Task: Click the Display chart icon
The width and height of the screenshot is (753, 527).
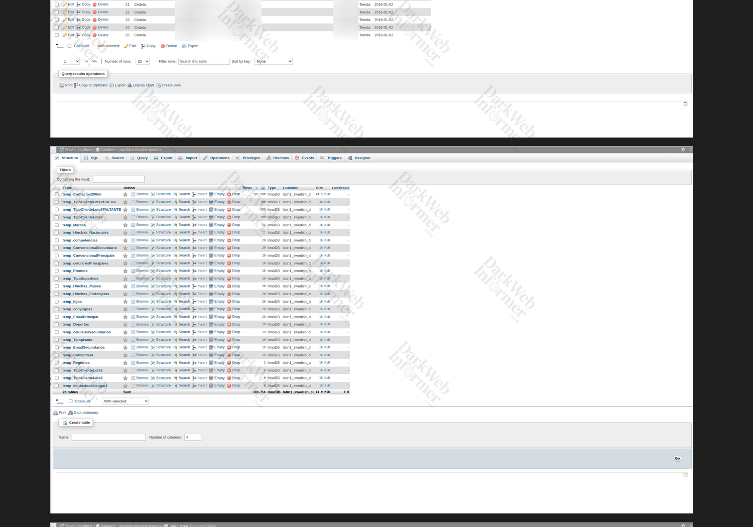Action: [x=130, y=85]
